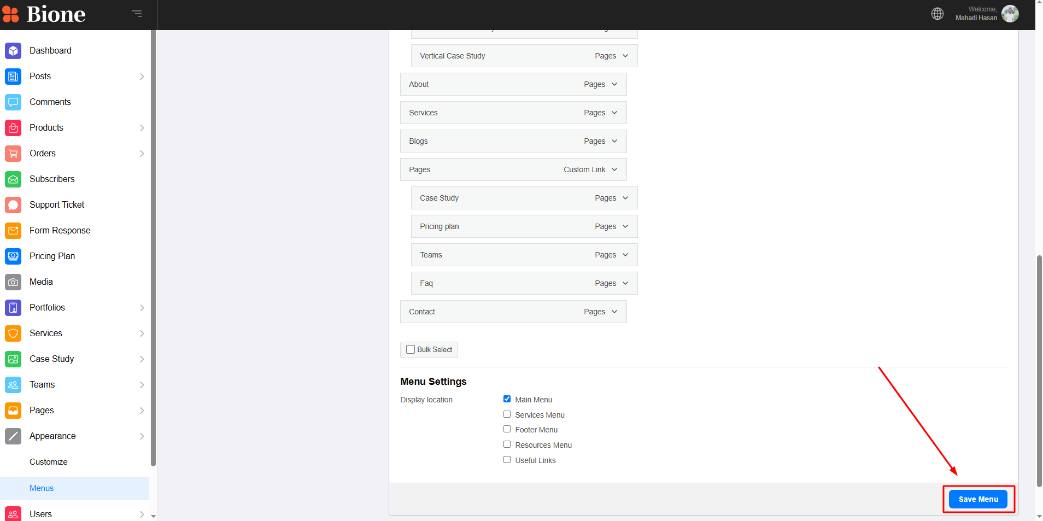The height and width of the screenshot is (521, 1043).
Task: Click the Dashboard cube icon
Action: pyautogui.click(x=13, y=51)
